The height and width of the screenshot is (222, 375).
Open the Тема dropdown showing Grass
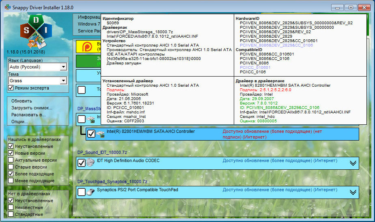coord(63,81)
